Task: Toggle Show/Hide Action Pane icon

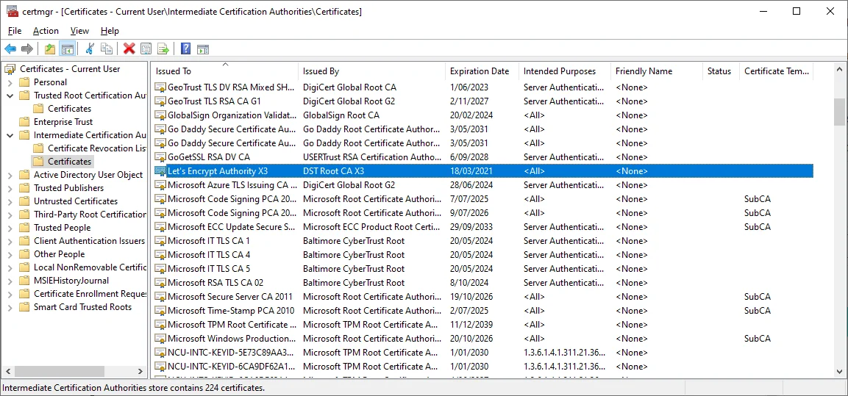Action: (x=203, y=49)
